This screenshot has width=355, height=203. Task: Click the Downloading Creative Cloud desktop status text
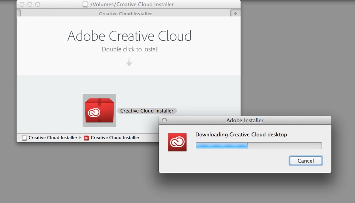point(241,134)
